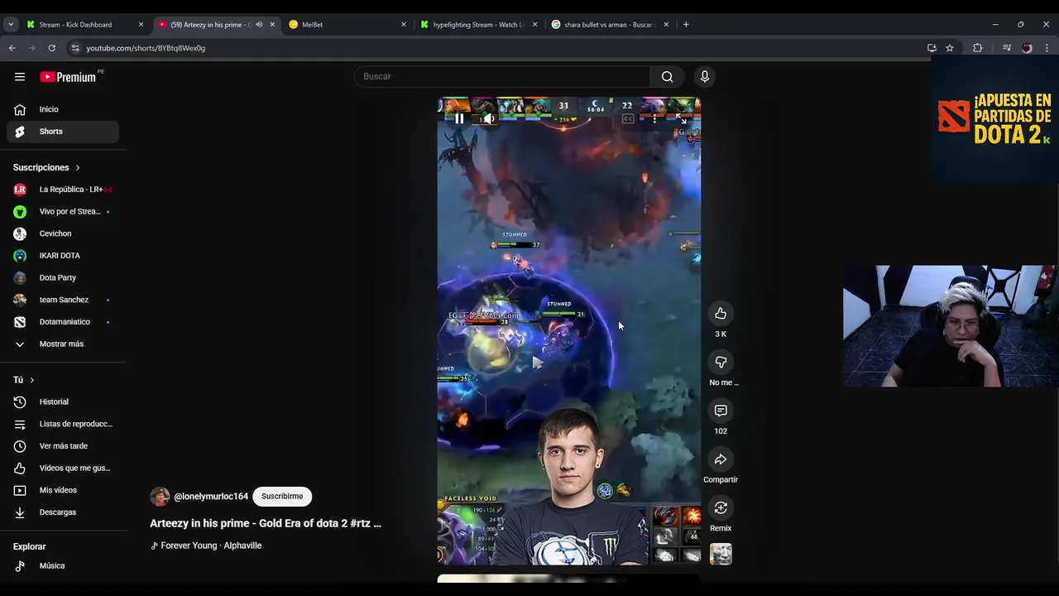Viewport: 1059px width, 596px height.
Task: Bookmark this page with the star
Action: (x=950, y=48)
